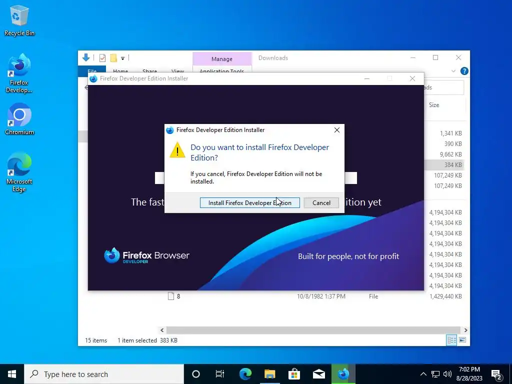This screenshot has width=512, height=384.
Task: Launch Edge from the taskbar
Action: coord(245,374)
